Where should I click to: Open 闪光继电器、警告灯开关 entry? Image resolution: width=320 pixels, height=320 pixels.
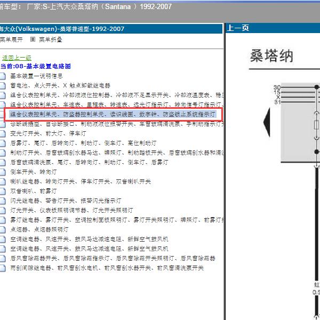click(x=66, y=201)
